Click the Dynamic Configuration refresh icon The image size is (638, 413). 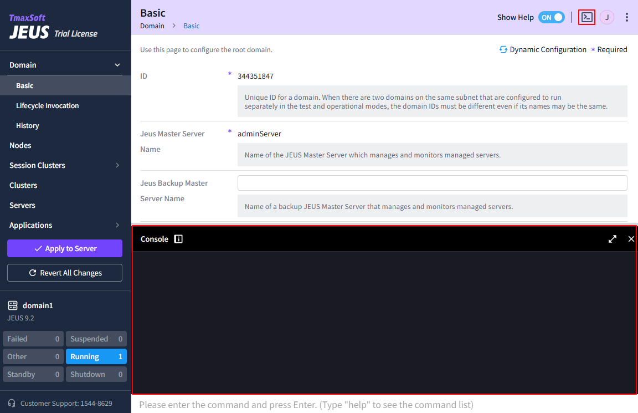pyautogui.click(x=503, y=49)
